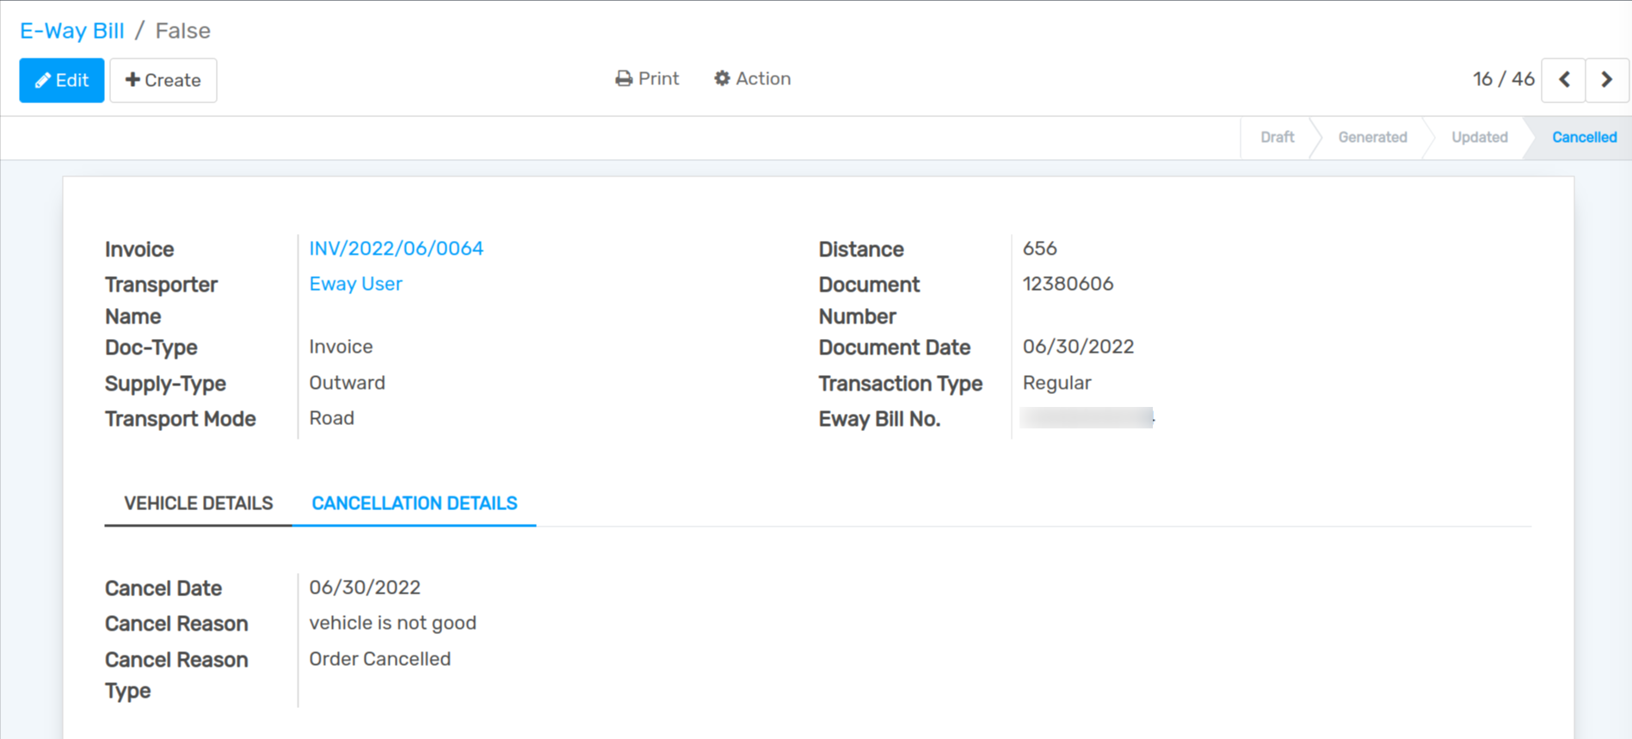Click the Cancel Reason text
This screenshot has height=739, width=1632.
392,623
